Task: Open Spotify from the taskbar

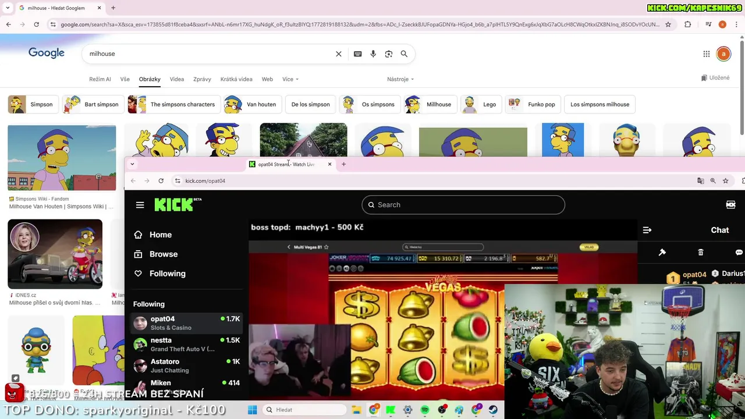Action: [425, 410]
